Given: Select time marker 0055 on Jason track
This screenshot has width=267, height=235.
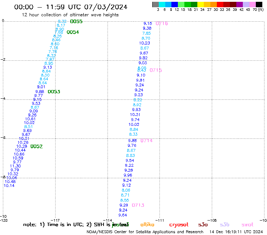Looking at the screenshot, I should [x=76, y=21].
